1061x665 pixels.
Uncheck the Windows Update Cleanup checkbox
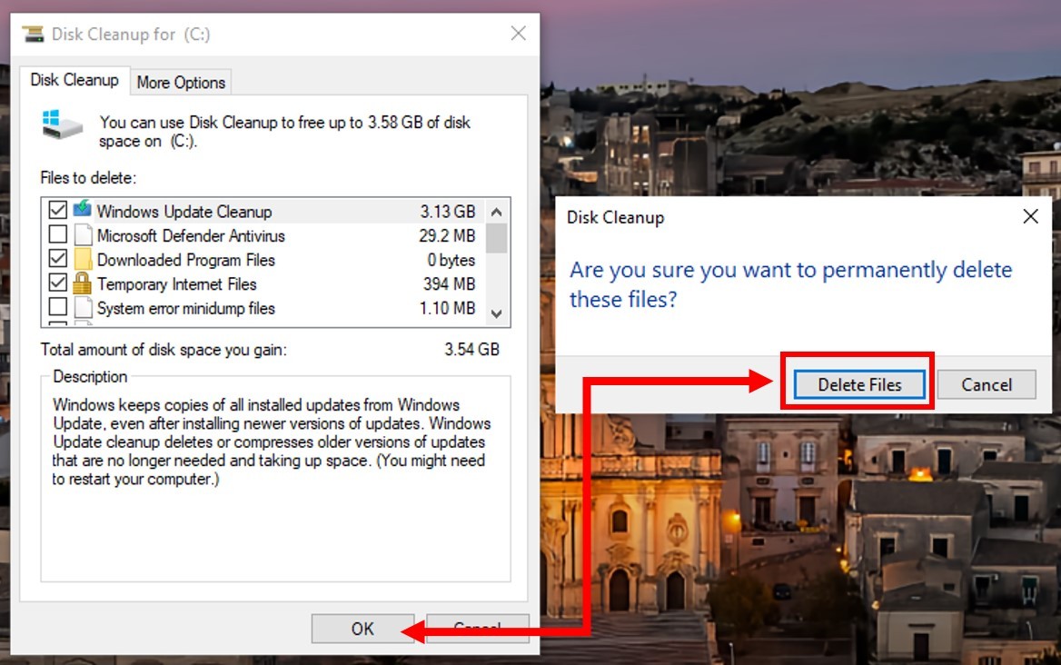tap(58, 211)
